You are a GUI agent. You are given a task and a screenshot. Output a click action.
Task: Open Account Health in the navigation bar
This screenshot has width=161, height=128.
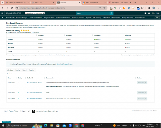(10, 18)
